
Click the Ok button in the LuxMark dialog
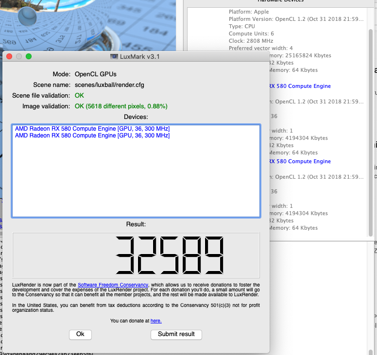click(80, 334)
